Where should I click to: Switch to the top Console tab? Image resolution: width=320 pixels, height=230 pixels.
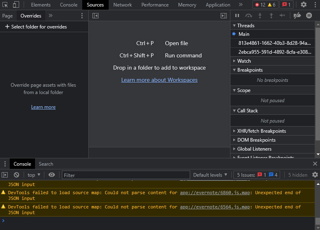tap(68, 5)
